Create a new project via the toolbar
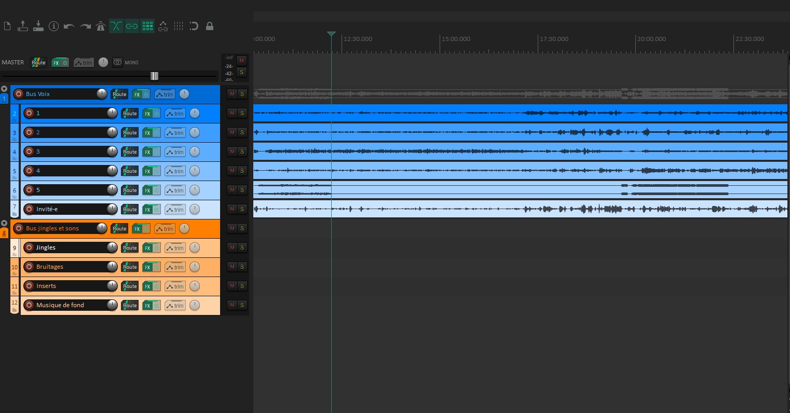Screen dimensions: 790x413 7,26
